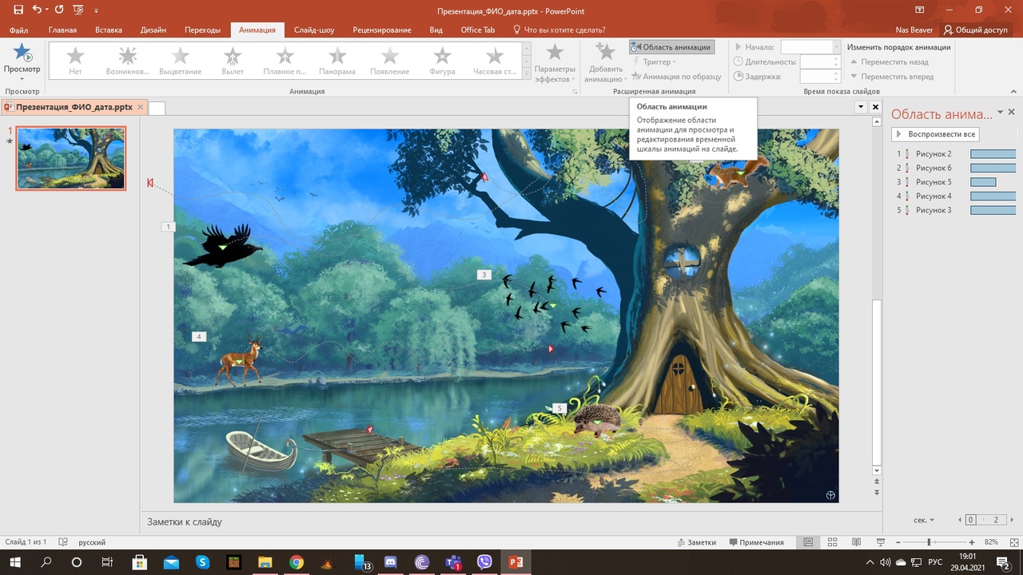Click Переместить назад button
1023x575 pixels.
(x=889, y=61)
